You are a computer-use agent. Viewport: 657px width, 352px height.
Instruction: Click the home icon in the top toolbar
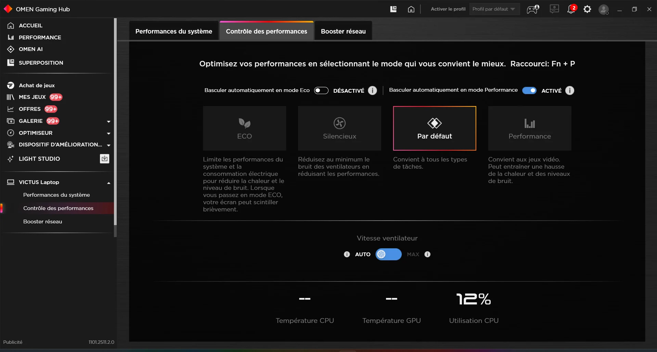click(x=411, y=9)
